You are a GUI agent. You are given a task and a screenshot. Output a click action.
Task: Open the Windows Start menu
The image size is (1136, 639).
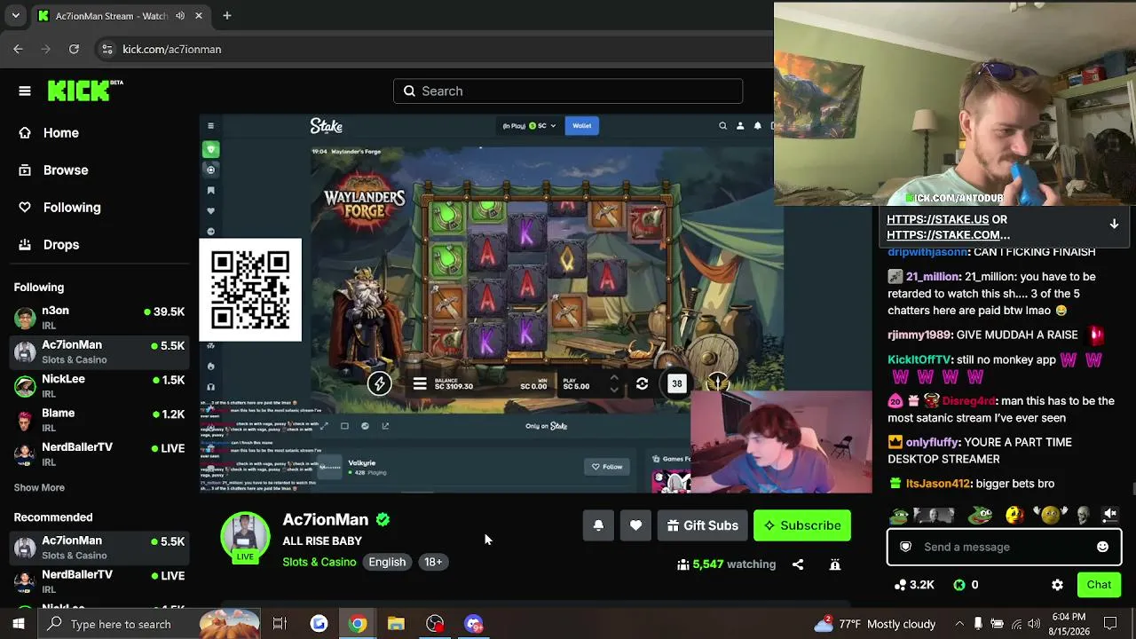pyautogui.click(x=18, y=624)
